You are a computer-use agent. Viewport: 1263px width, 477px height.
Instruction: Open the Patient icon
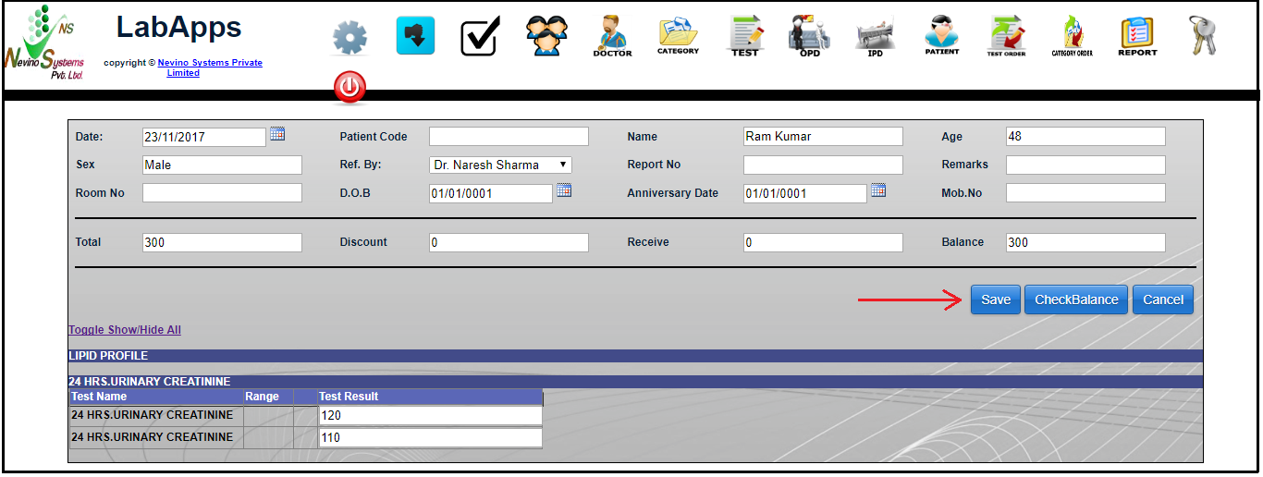(941, 36)
